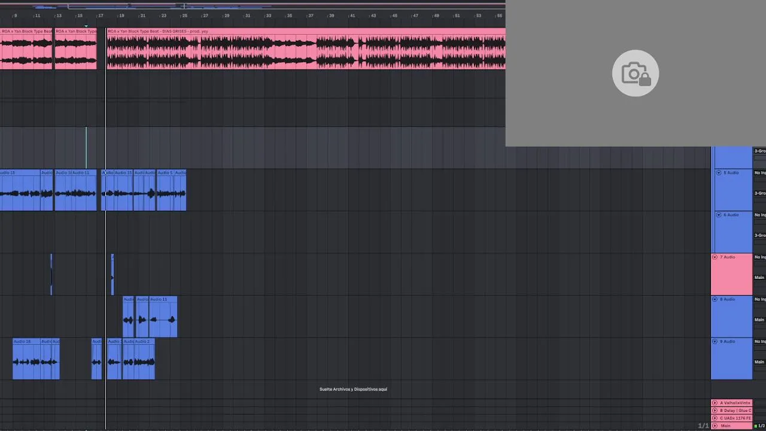Collapse track 9 Audio with its fold triangle
Screen dimensions: 766x431
coord(715,341)
